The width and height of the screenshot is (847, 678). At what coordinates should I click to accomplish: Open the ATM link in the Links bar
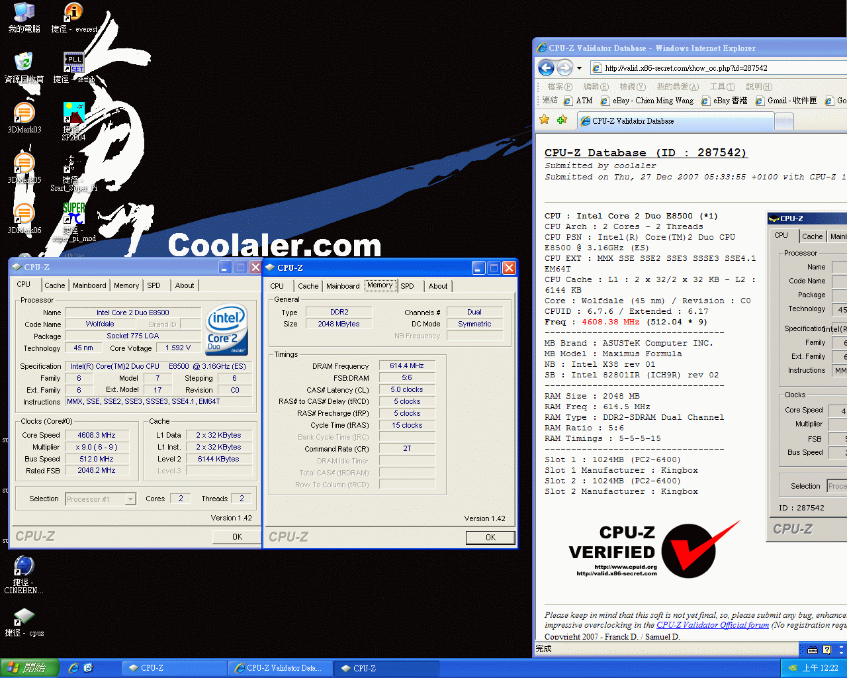(578, 101)
